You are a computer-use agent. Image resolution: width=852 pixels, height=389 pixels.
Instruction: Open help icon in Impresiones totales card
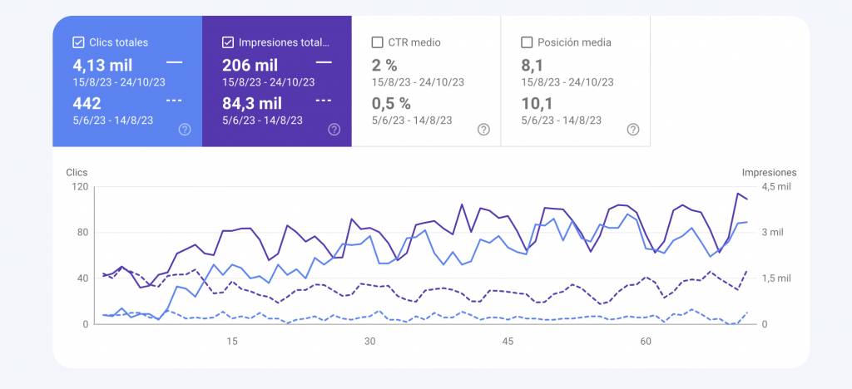[334, 129]
